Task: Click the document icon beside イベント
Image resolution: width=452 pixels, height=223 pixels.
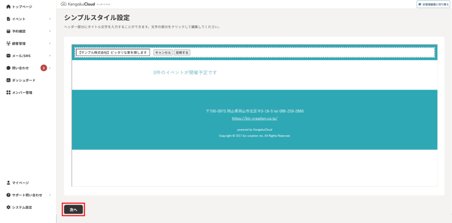Action: 8,19
